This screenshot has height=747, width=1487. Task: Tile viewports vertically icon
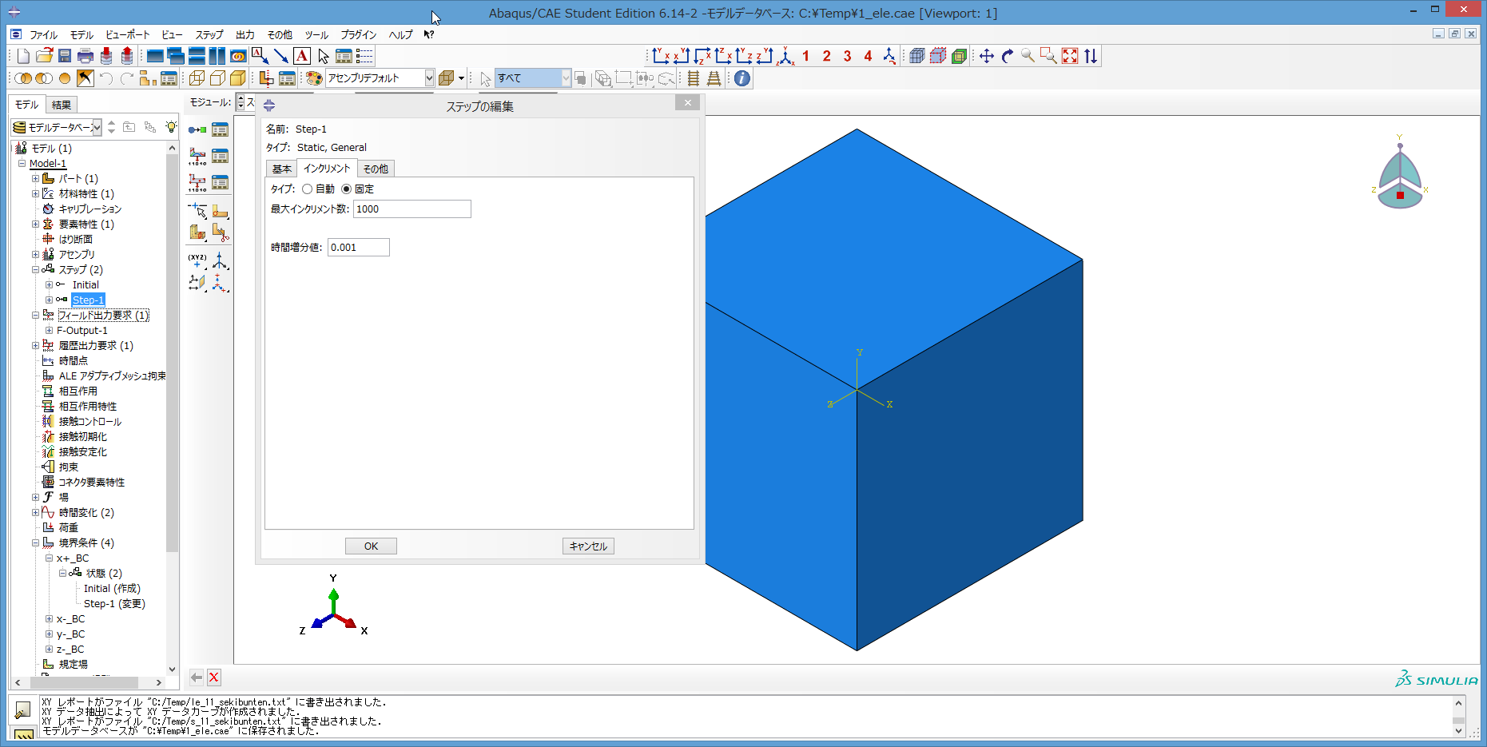pos(217,56)
